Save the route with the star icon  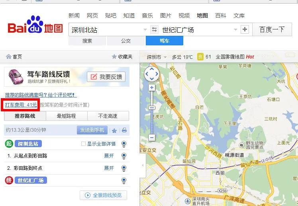tap(114, 130)
